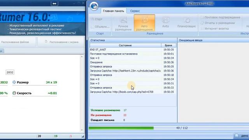Screen dimensions: 249x140
Task: Click the Старт button in Add2Board ribbon
Action: pos(96,19)
